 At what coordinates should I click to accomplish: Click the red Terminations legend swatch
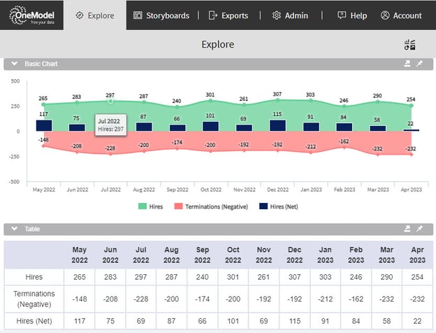coord(178,206)
